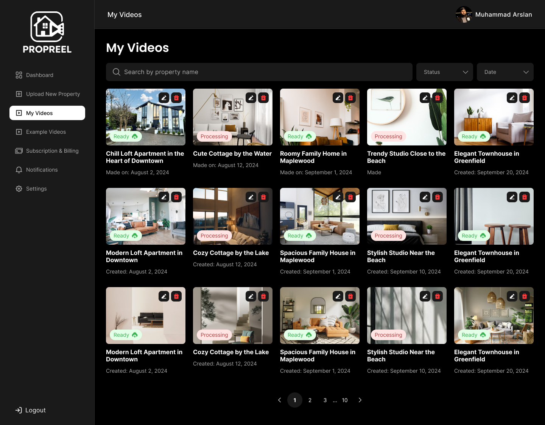Open the Status filter dropdown
This screenshot has width=545, height=425.
(x=445, y=72)
